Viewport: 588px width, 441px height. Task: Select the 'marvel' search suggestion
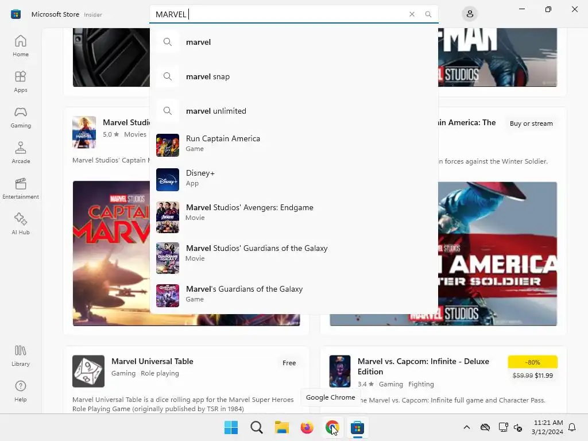tap(294, 42)
